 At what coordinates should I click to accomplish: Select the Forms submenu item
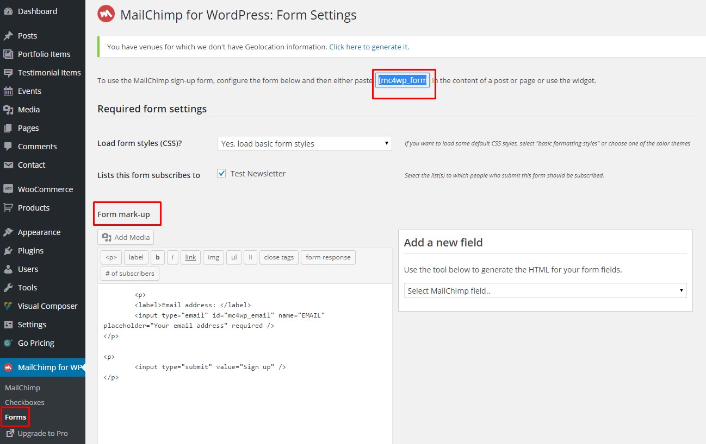(x=15, y=417)
